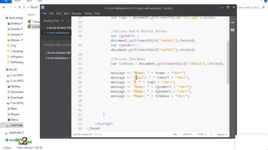Open UTF-8 encoding dropdown in status bar

pyautogui.click(x=187, y=134)
